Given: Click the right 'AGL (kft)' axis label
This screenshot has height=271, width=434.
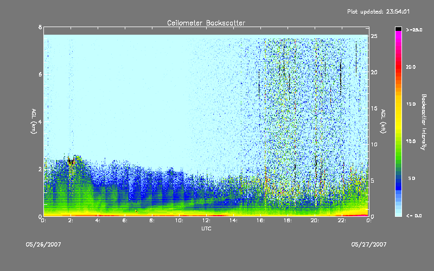Looking at the screenshot, I should click(x=383, y=121).
